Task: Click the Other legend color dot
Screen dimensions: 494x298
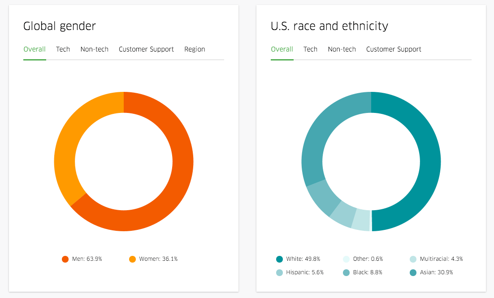Action: click(x=346, y=259)
